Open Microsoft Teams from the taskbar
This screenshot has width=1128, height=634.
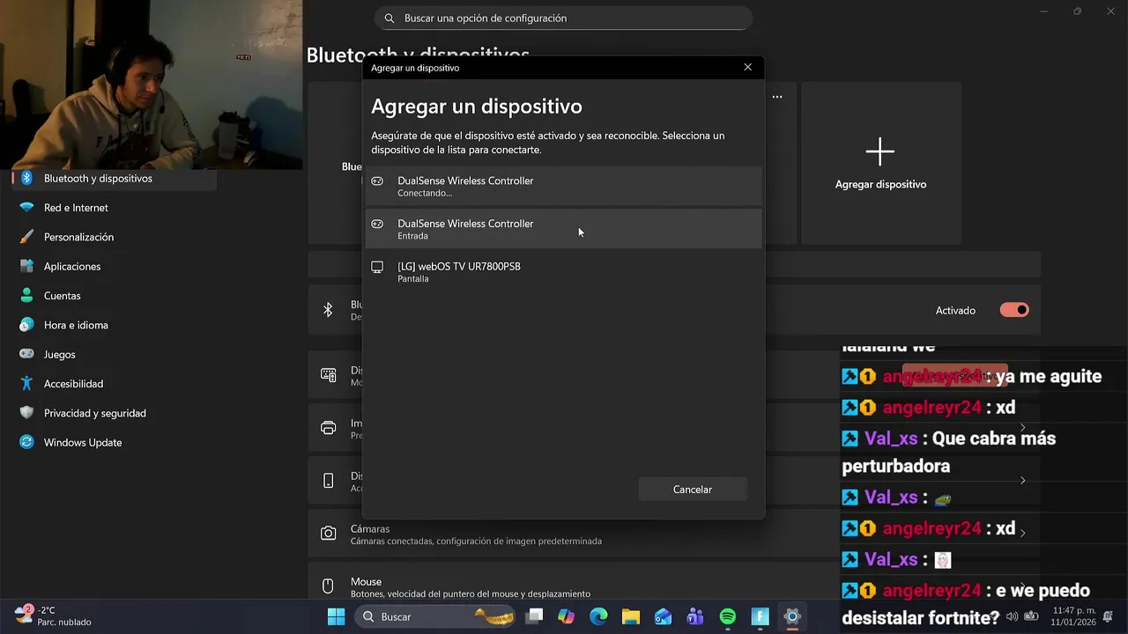coord(695,616)
